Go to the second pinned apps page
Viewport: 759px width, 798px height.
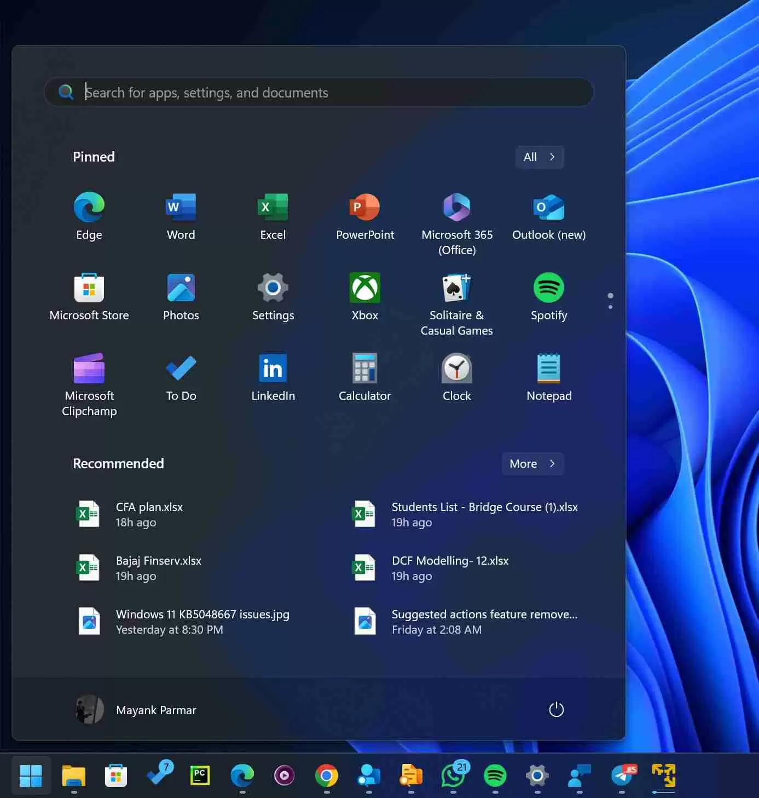pyautogui.click(x=610, y=307)
